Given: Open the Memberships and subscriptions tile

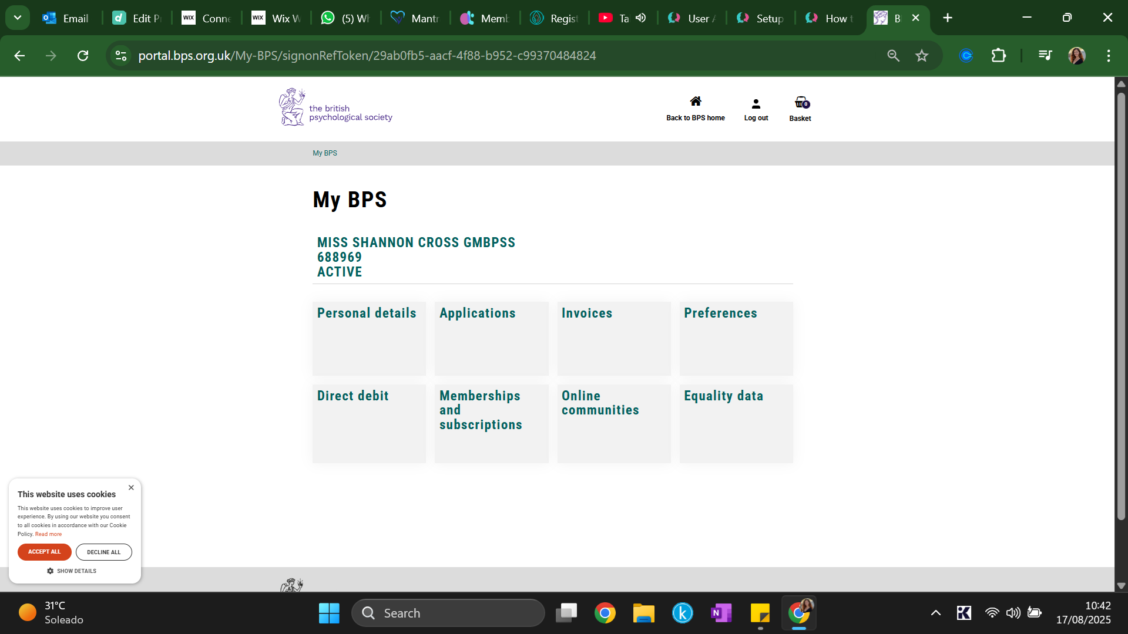Looking at the screenshot, I should tap(491, 423).
